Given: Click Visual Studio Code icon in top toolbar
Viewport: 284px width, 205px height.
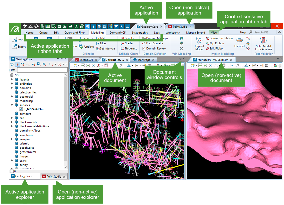Looking at the screenshot, I should 87,26.
